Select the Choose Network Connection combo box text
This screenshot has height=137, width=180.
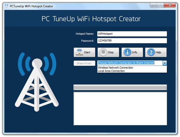(126, 63)
